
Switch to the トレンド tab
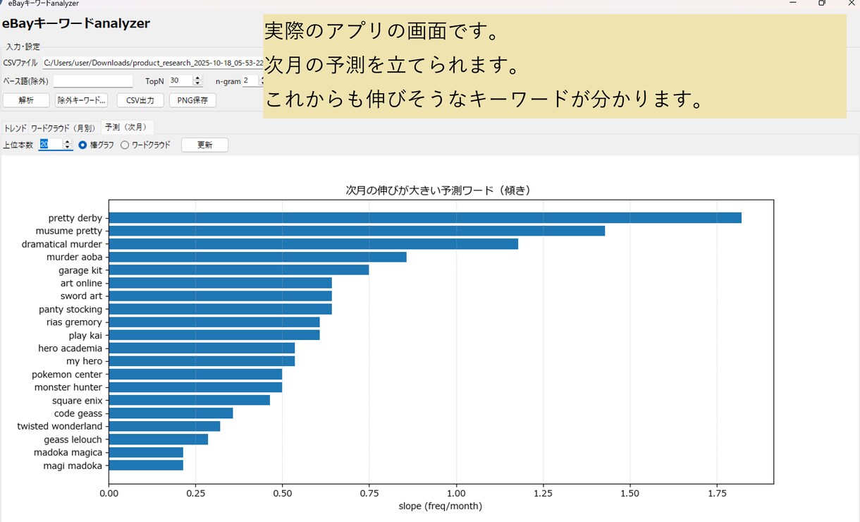click(15, 128)
